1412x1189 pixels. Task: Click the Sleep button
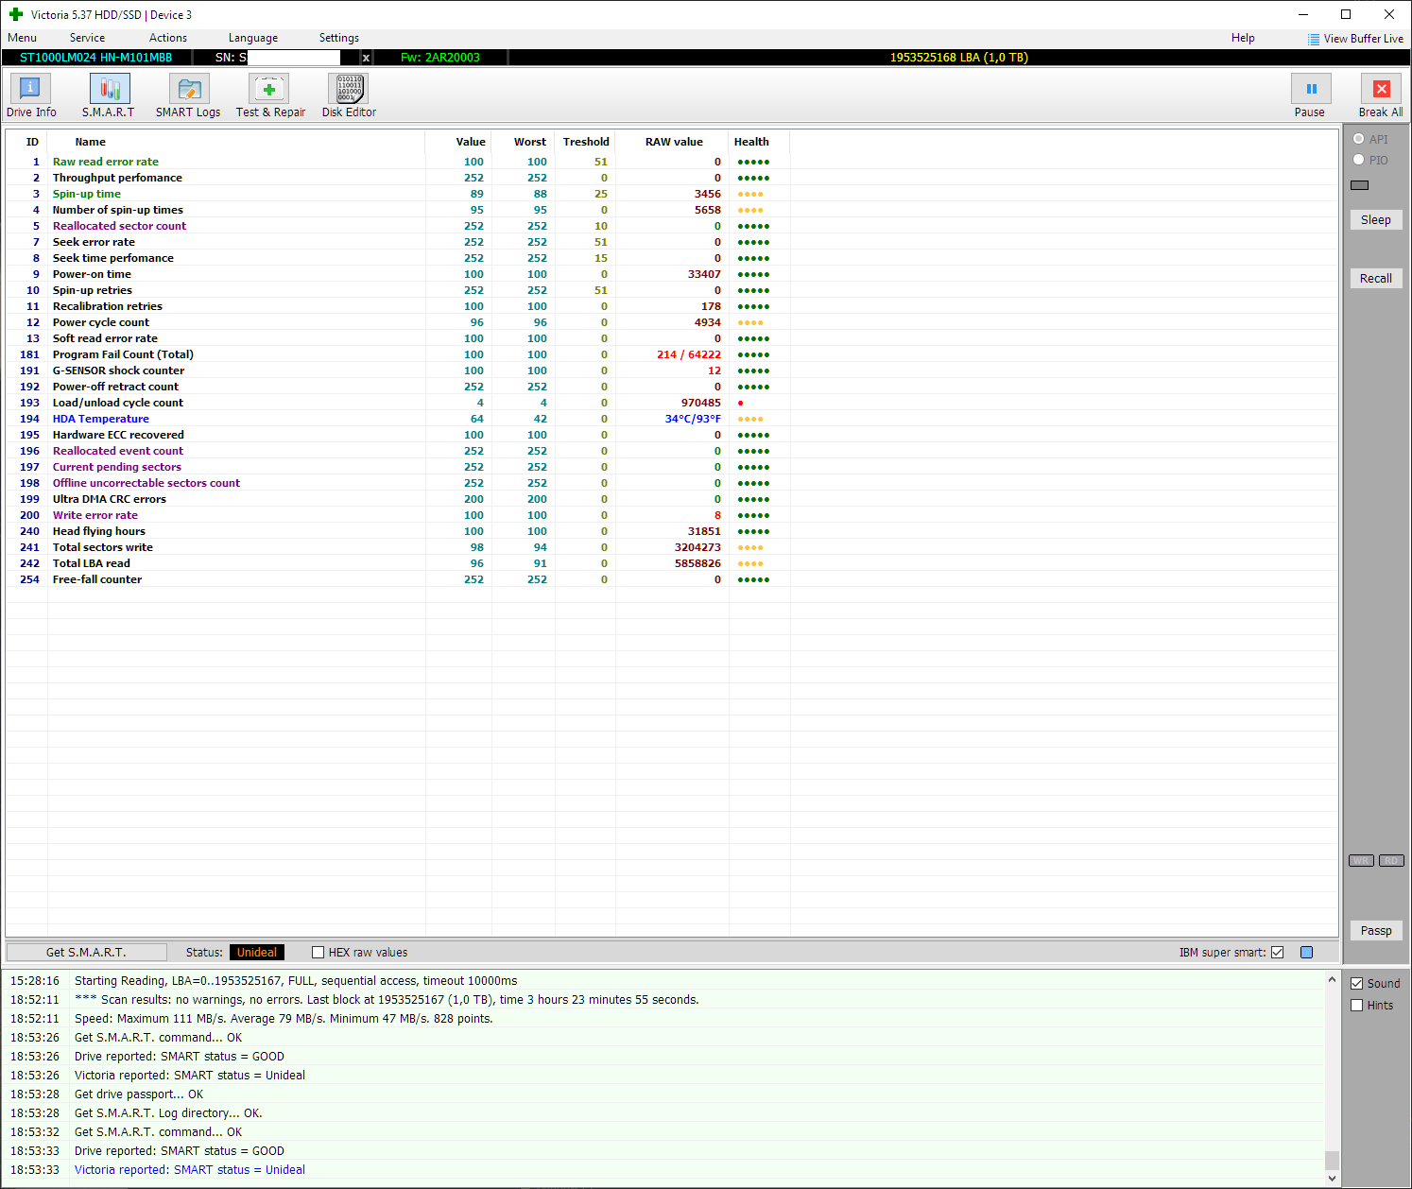[x=1376, y=220]
